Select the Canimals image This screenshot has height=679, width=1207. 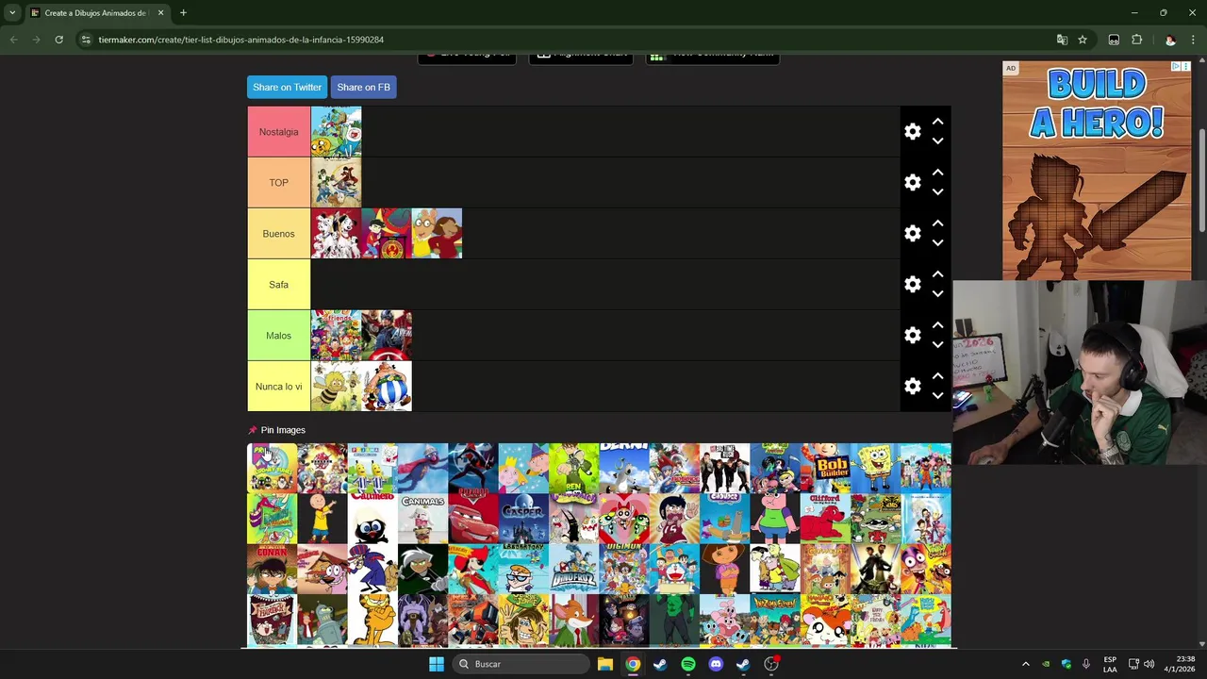422,519
